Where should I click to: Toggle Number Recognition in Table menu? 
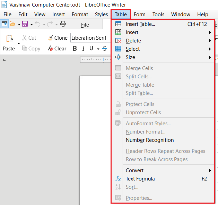tap(150, 140)
